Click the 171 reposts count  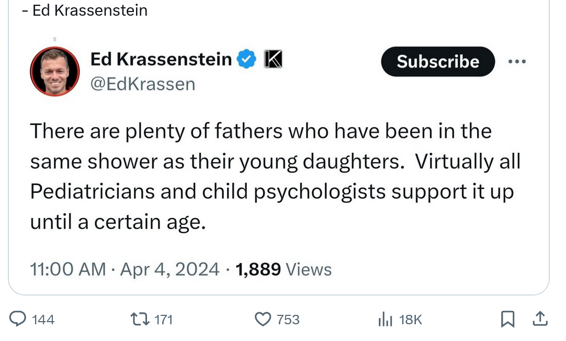tap(164, 319)
